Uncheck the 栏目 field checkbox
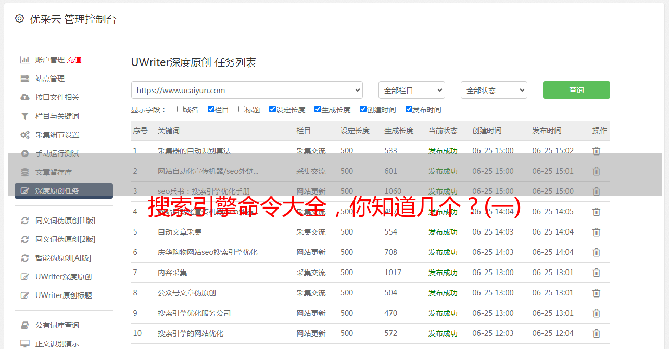The image size is (669, 349). coord(211,109)
